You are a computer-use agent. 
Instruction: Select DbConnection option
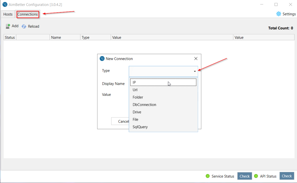click(x=163, y=105)
